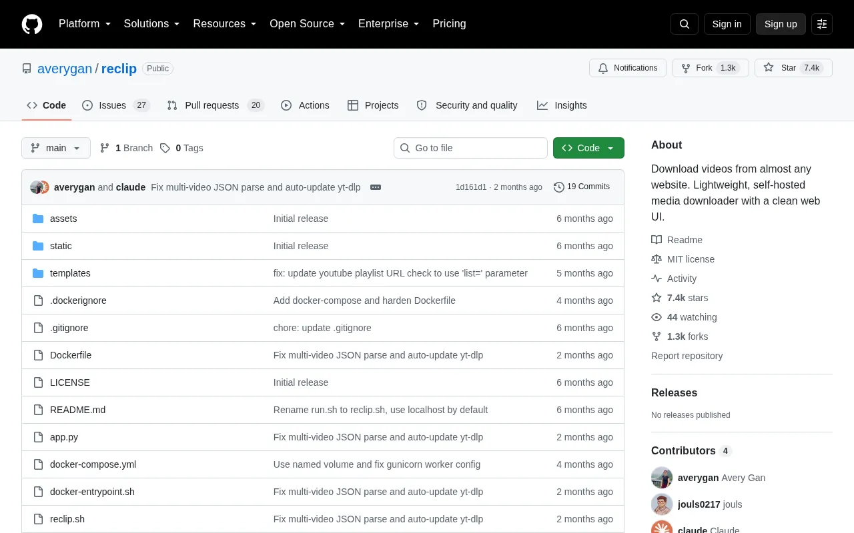Viewport: 854px width, 533px height.
Task: Star the reclip repository
Action: click(793, 68)
